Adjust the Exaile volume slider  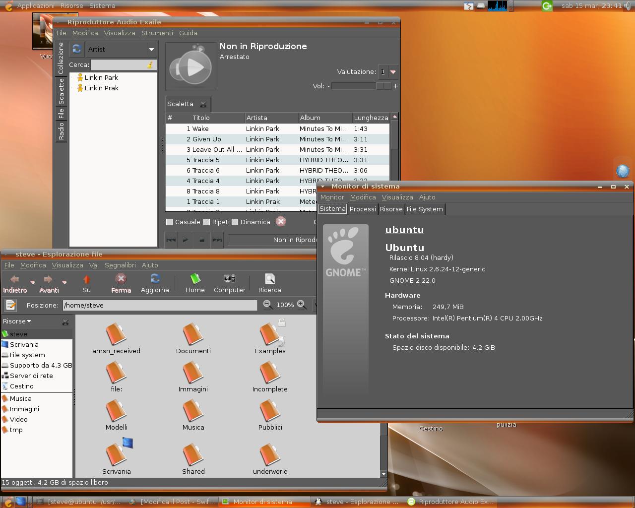coord(361,86)
